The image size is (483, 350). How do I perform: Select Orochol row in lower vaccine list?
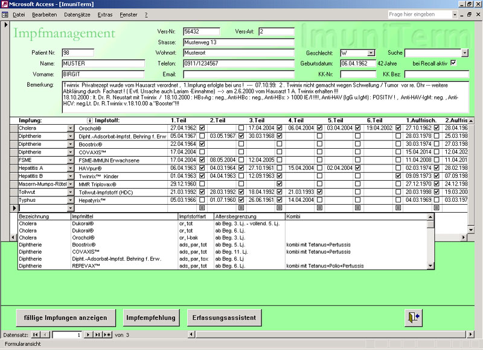[222, 237]
